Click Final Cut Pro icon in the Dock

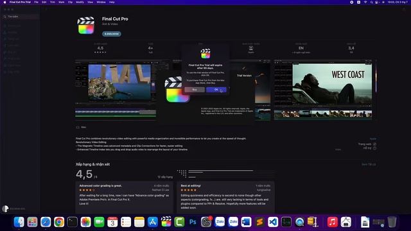166,222
